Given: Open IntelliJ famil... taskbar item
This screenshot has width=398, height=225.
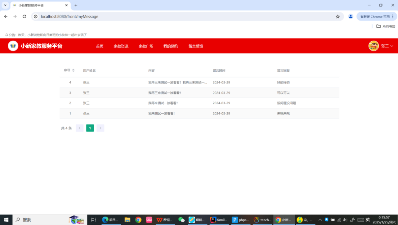Looking at the screenshot, I should click(219, 220).
